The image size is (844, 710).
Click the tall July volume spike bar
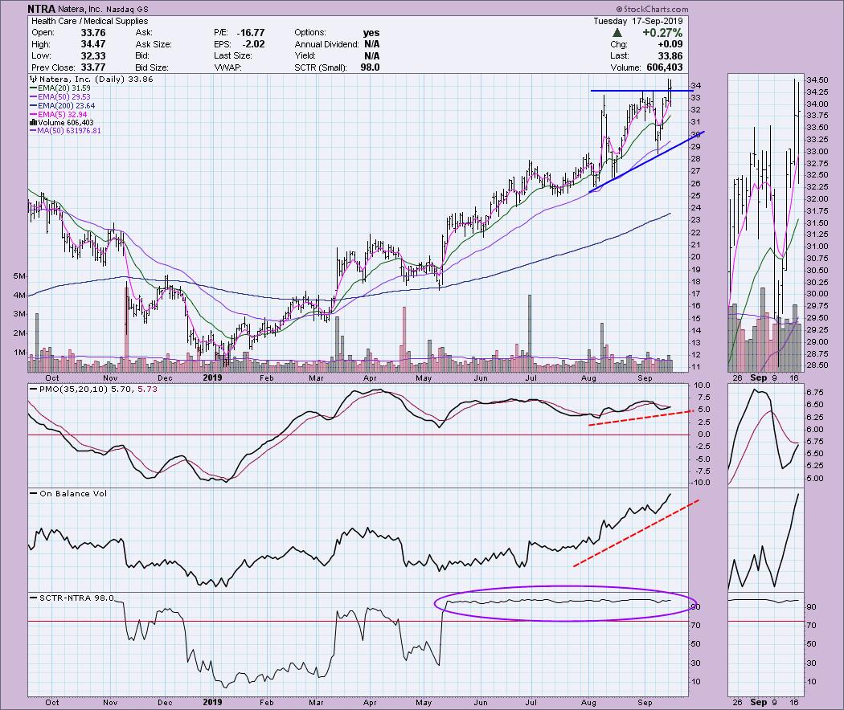(x=530, y=329)
